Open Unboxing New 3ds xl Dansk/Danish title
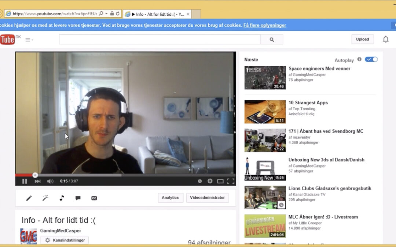Viewport: 396px width, 247px height. [x=326, y=160]
